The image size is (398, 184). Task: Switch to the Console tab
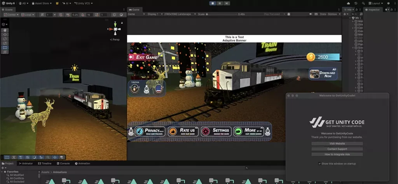63,163
